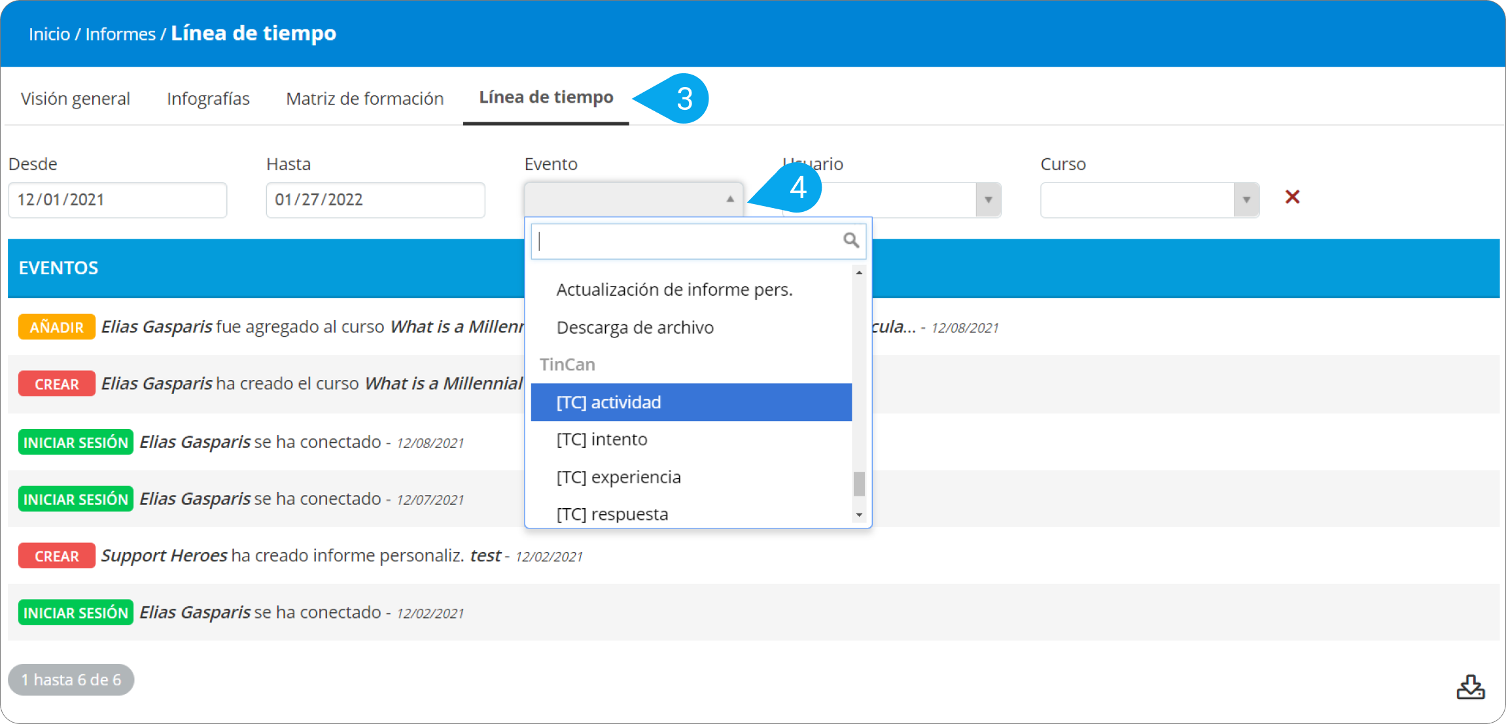Click the dropdown list scroll down arrow
Image resolution: width=1506 pixels, height=724 pixels.
click(x=859, y=515)
